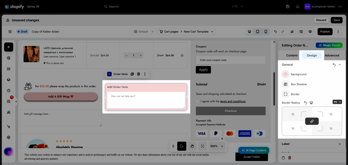Remove the cart item with x icon

[182, 55]
